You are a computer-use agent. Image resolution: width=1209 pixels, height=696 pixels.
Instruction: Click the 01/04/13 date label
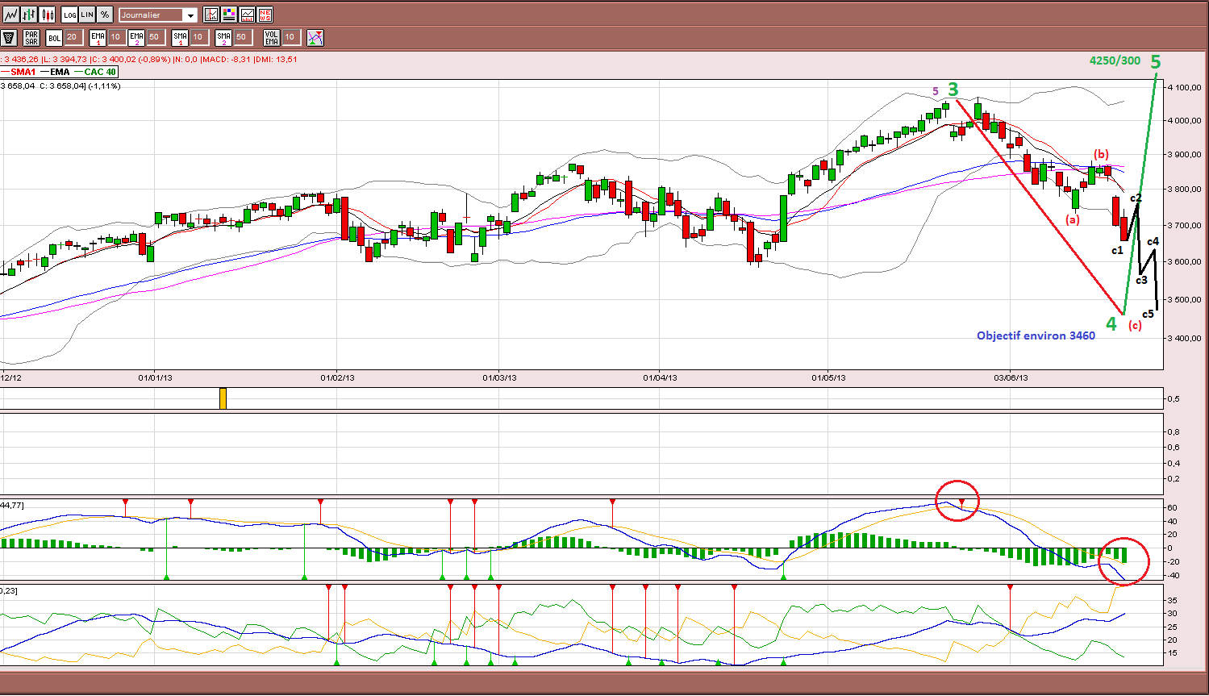point(660,377)
